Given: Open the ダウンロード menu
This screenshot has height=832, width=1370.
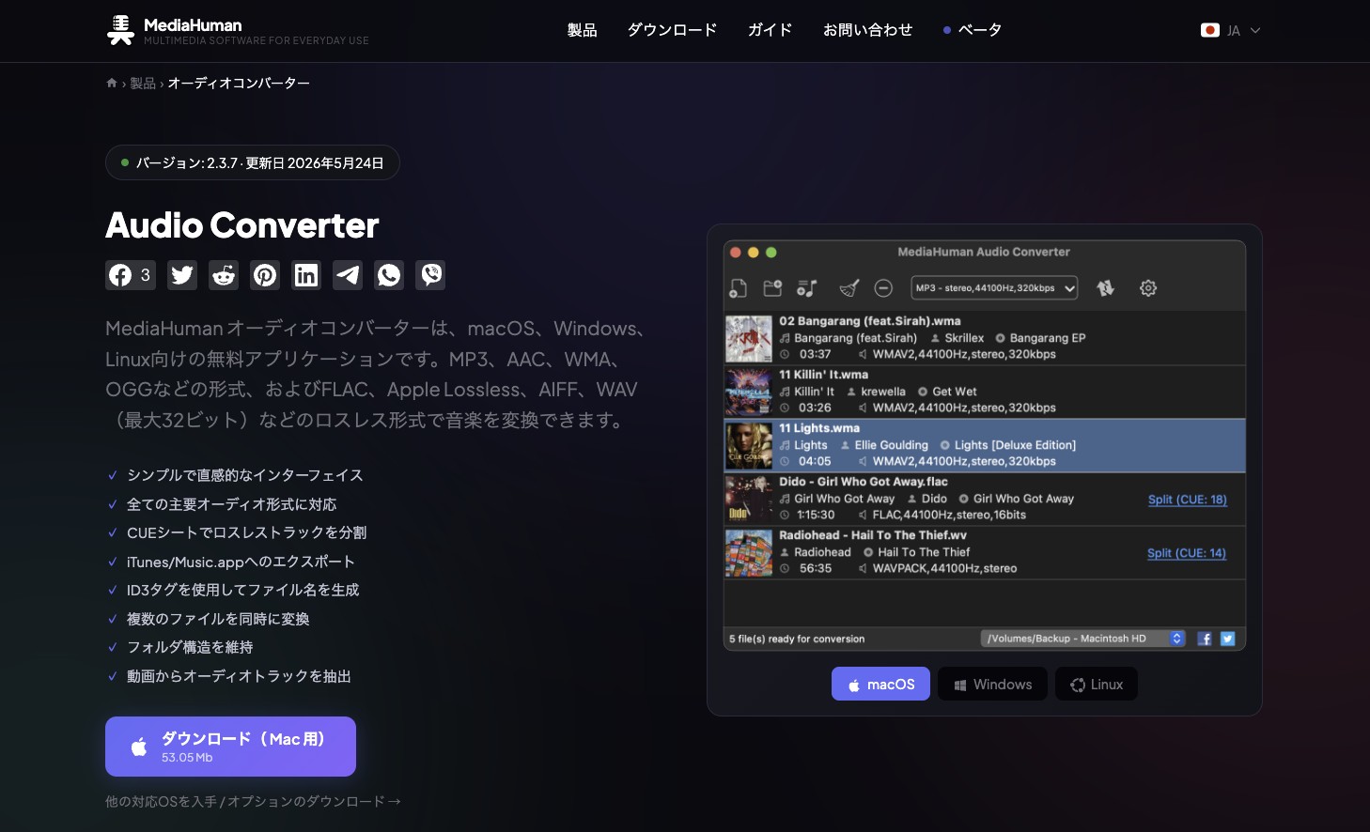Looking at the screenshot, I should tap(672, 30).
